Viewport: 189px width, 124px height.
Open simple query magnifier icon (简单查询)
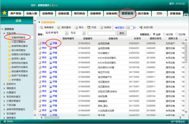42,28
